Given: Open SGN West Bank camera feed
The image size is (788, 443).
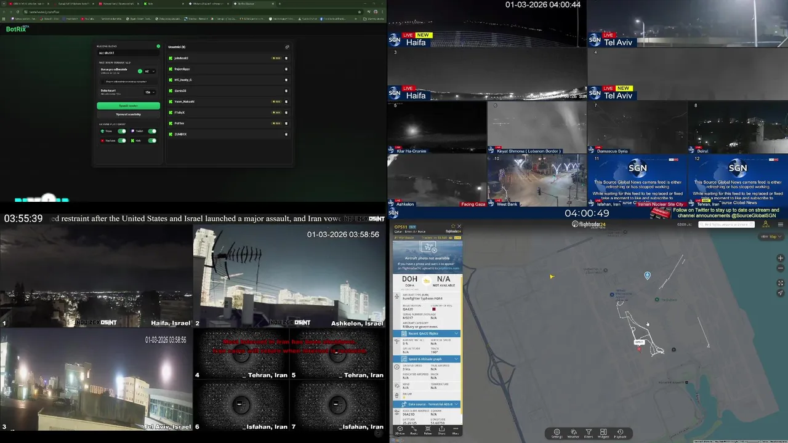Looking at the screenshot, I should pyautogui.click(x=536, y=180).
